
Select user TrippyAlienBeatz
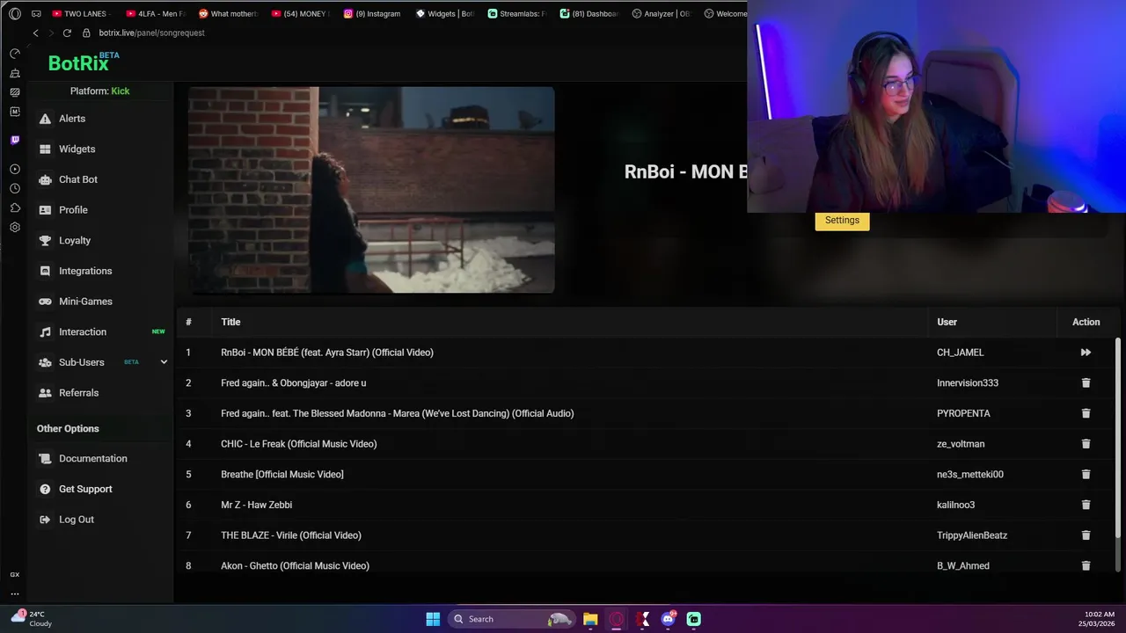point(972,535)
